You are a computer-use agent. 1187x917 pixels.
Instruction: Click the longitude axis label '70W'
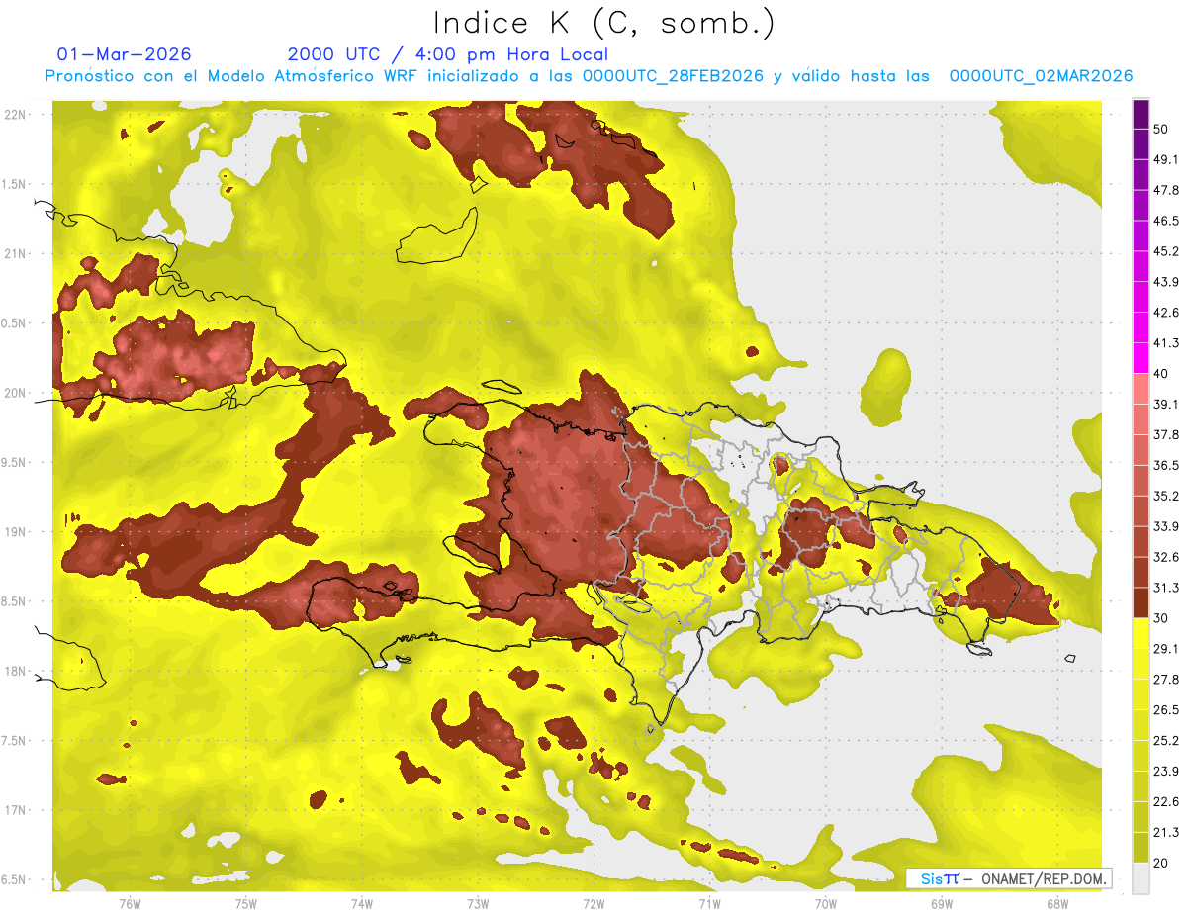(826, 904)
